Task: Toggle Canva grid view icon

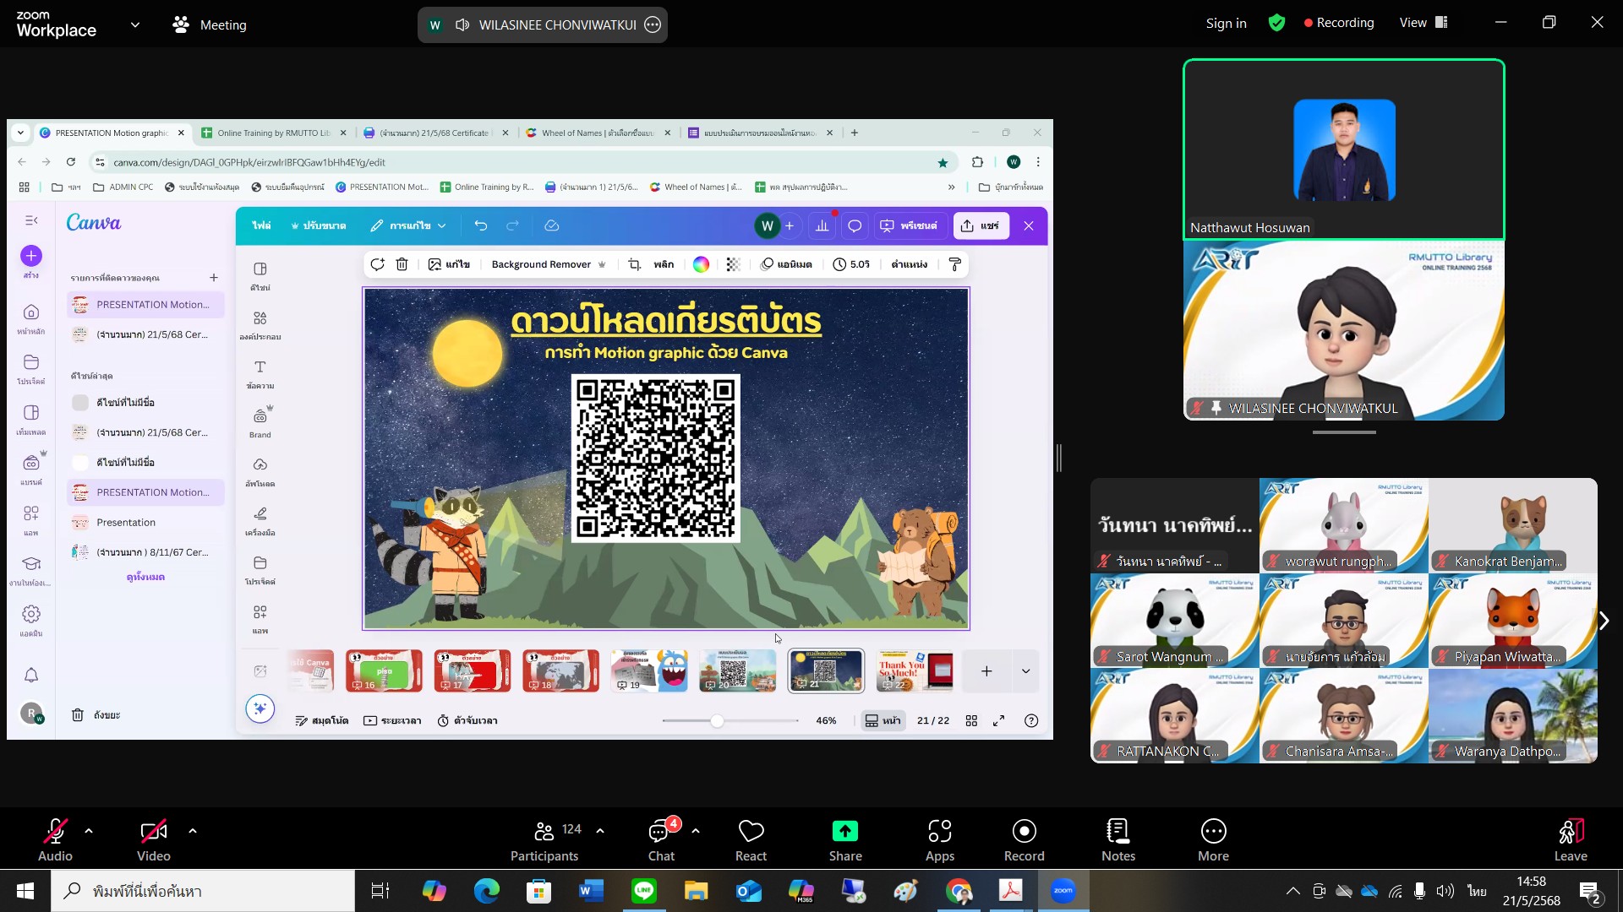Action: [x=971, y=720]
